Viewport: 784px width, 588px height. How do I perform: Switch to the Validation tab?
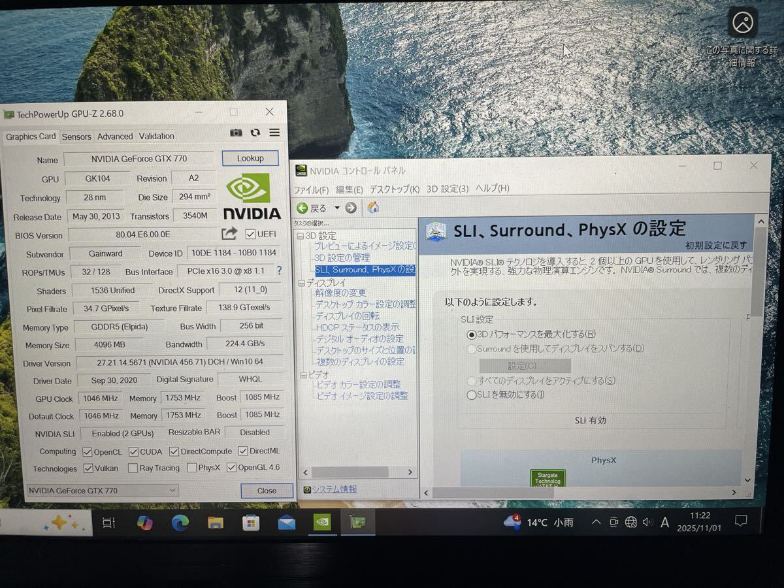tap(157, 136)
